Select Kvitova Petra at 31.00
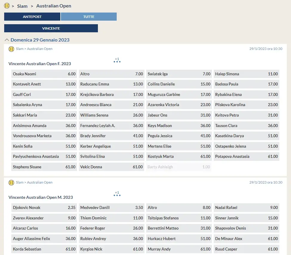Image resolution: width=291 pixels, height=255 pixels. pos(247,115)
